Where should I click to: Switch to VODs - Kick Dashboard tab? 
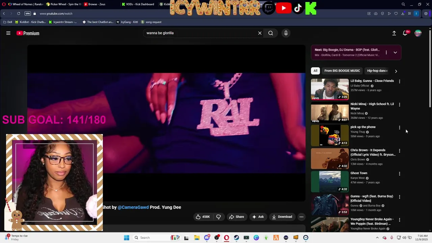pyautogui.click(x=138, y=4)
